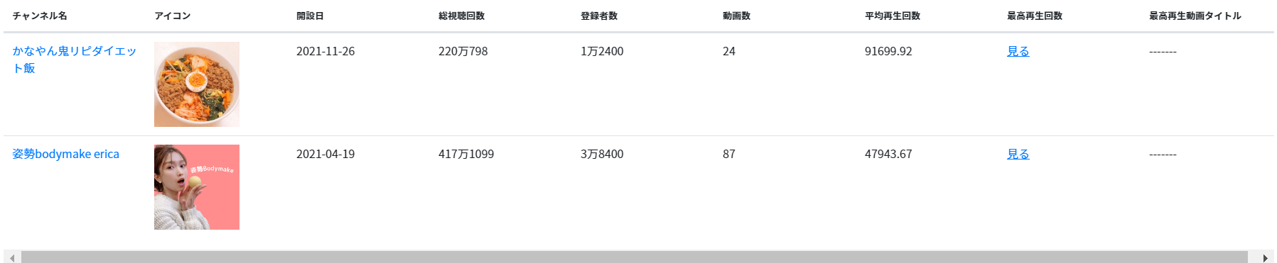Click the right scrollbar arrow
Screen dimensions: 1277x263
[x=1265, y=257]
